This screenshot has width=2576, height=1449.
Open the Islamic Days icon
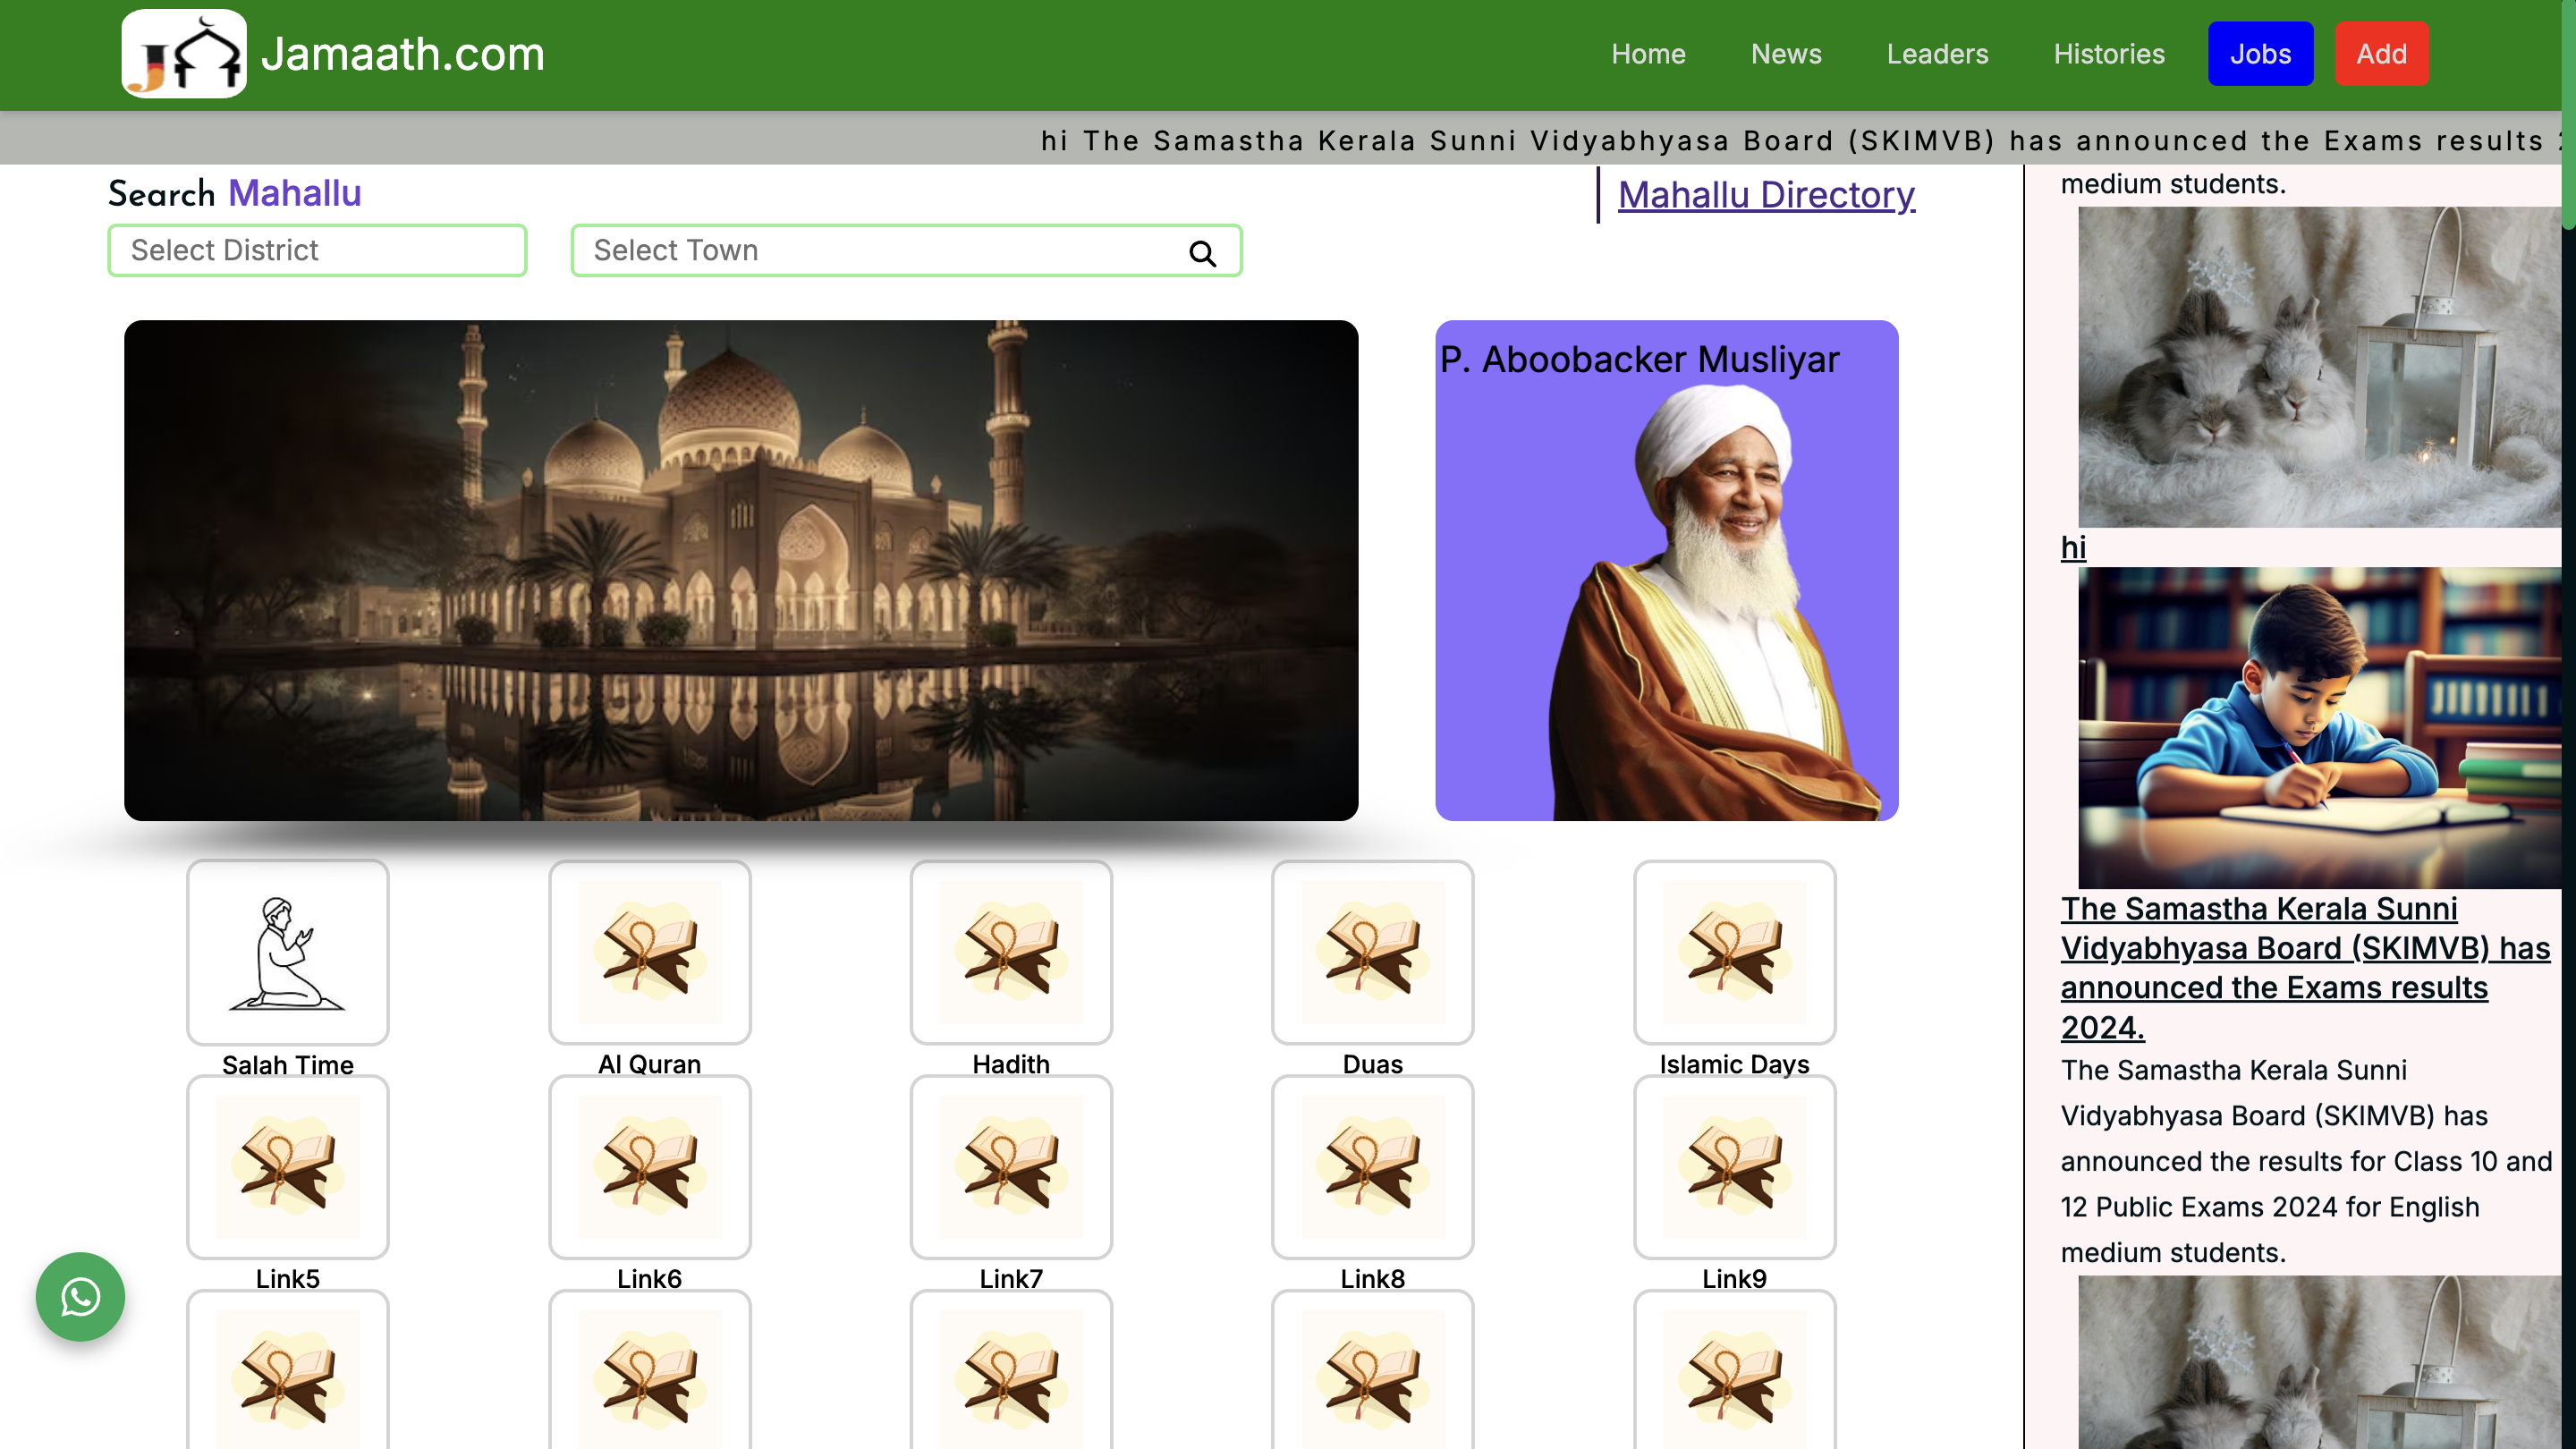click(x=1734, y=952)
